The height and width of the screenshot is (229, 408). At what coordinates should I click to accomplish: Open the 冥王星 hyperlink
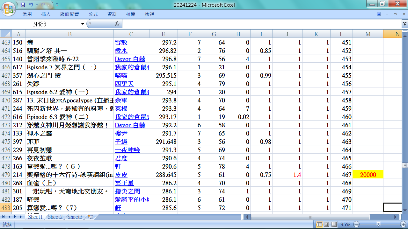(124, 183)
